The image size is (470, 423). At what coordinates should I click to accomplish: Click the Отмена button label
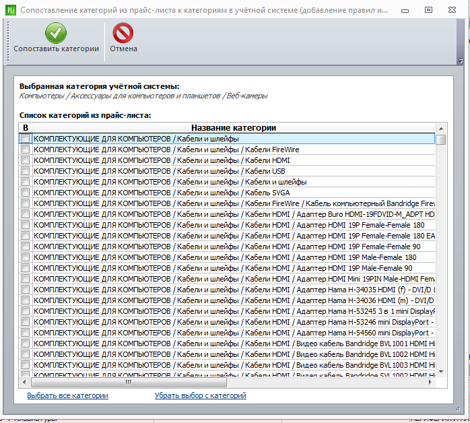tap(123, 48)
